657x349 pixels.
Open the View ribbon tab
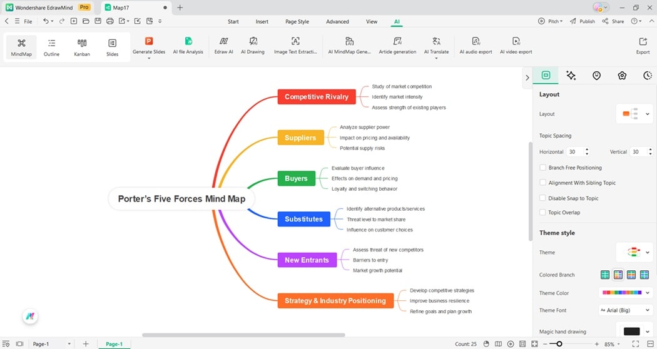pos(372,22)
